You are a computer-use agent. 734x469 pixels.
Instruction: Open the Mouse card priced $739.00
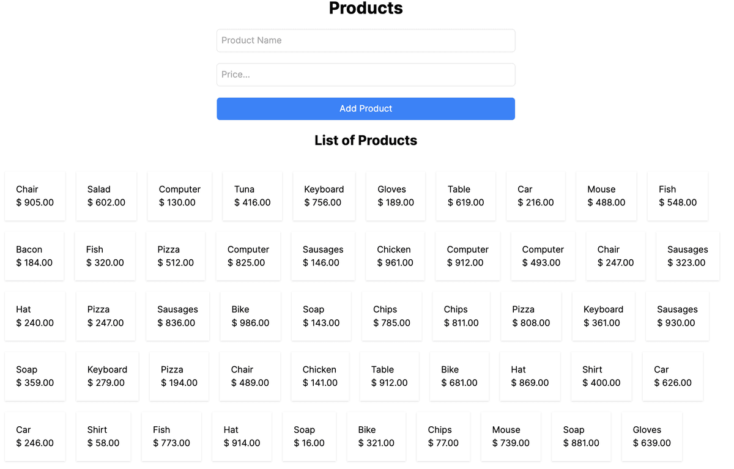(511, 437)
